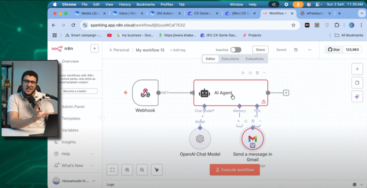
Task: Zoom canvas to fit view
Action: [x=112, y=170]
